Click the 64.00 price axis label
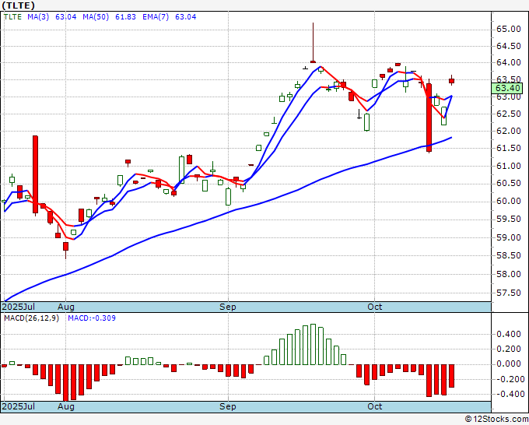Image resolution: width=529 pixels, height=425 pixels. coord(509,63)
